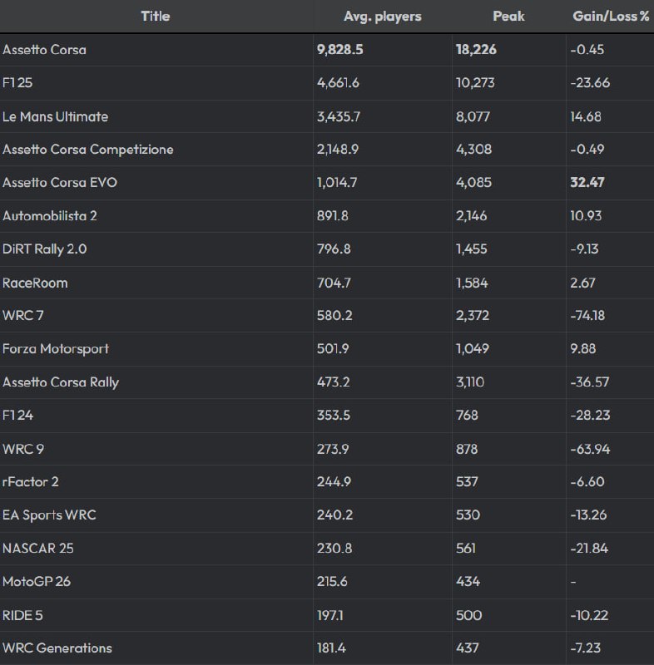Select peak value 8,077

[473, 116]
